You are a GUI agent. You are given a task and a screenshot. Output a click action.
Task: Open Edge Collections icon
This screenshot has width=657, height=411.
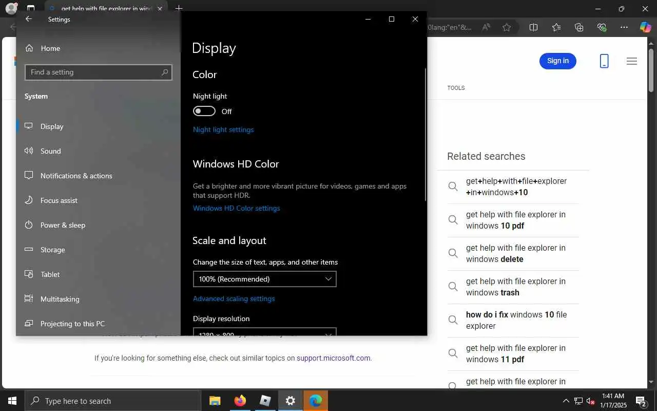[579, 27]
